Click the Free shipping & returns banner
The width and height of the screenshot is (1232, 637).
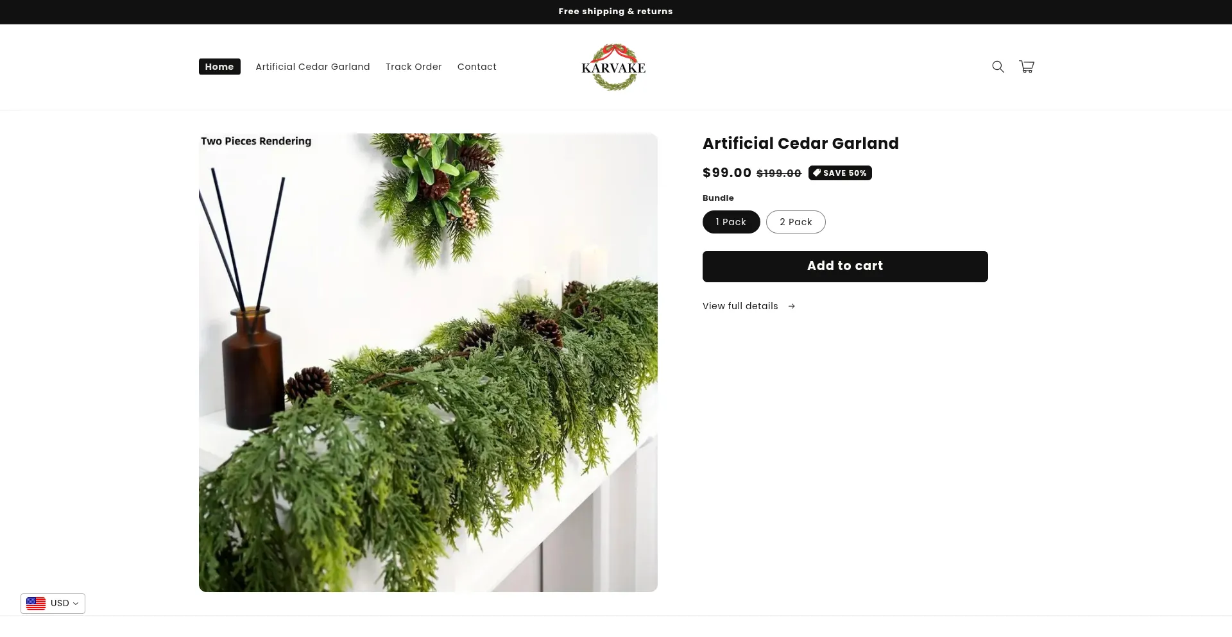pos(615,12)
